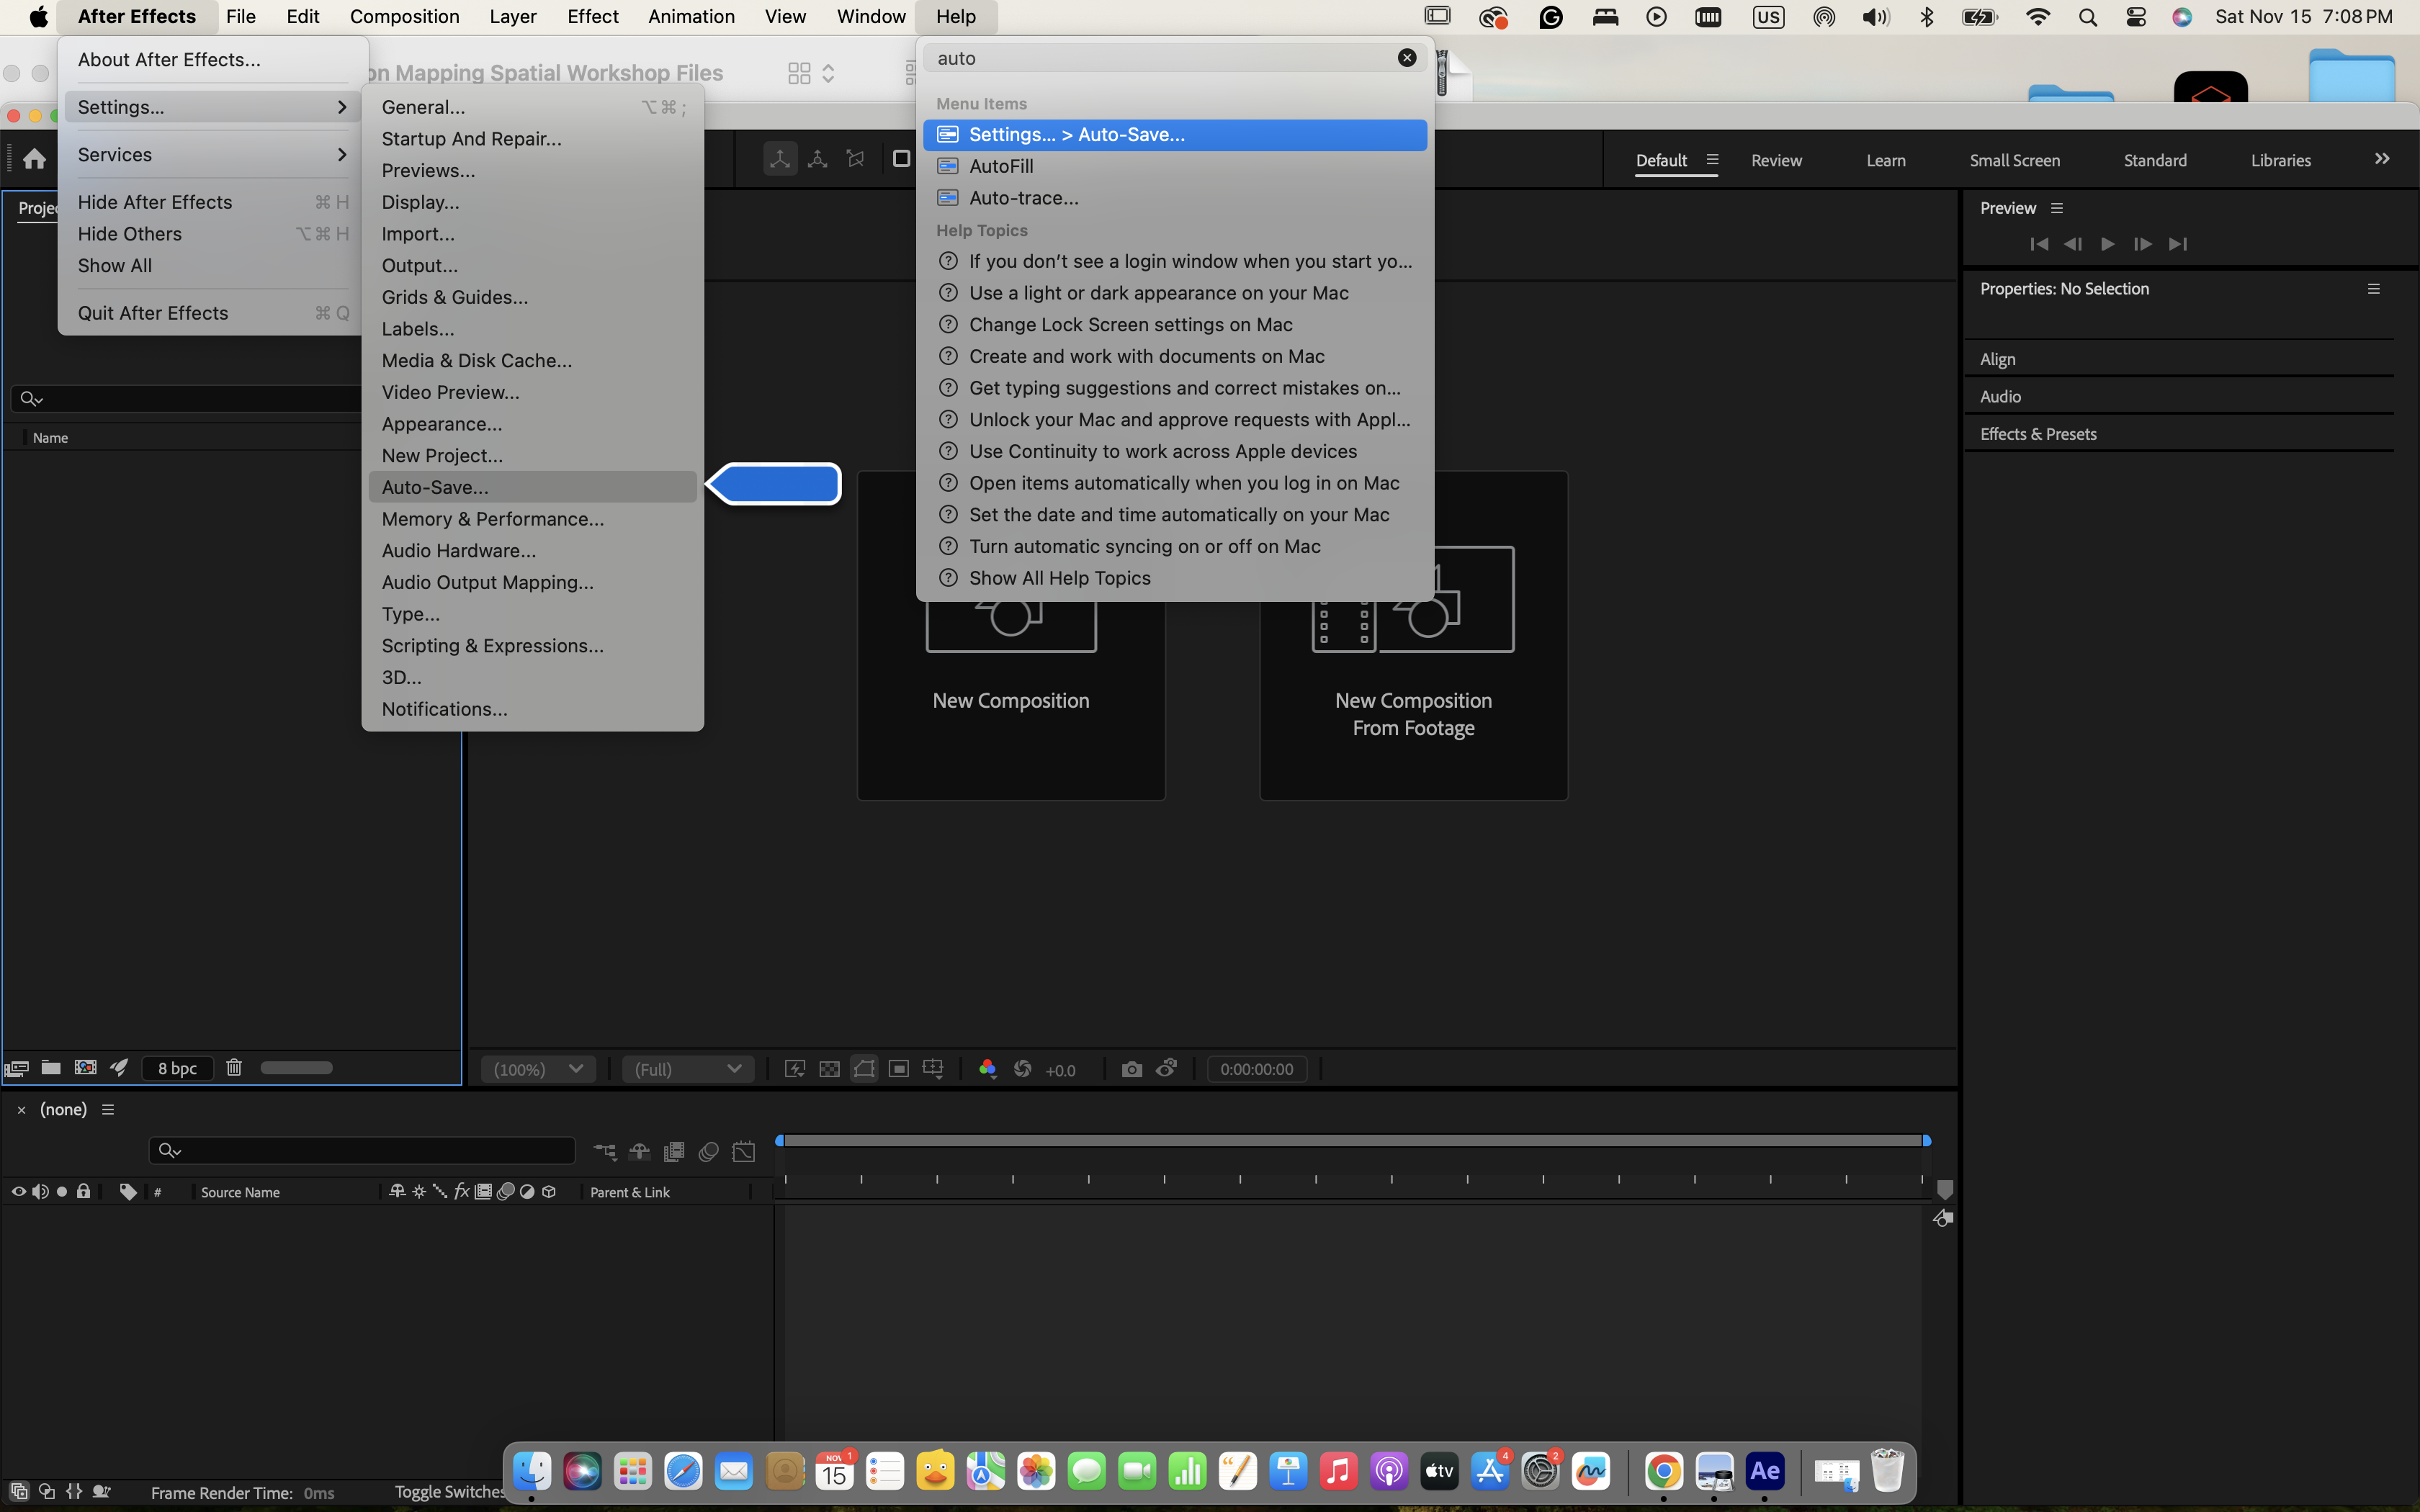The width and height of the screenshot is (2420, 1512).
Task: Toggle Motion Blur enable switch in timeline
Action: tap(708, 1152)
